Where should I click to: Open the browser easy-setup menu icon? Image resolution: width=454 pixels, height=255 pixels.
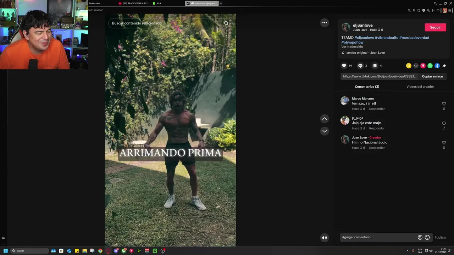pyautogui.click(x=450, y=10)
